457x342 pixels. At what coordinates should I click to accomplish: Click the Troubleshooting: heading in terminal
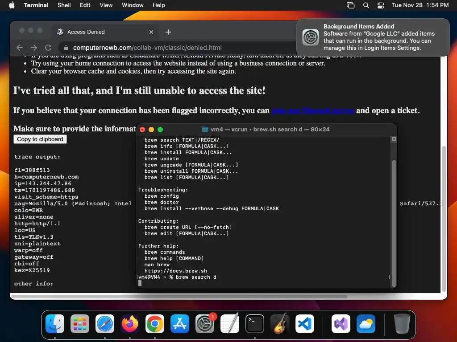tap(163, 190)
